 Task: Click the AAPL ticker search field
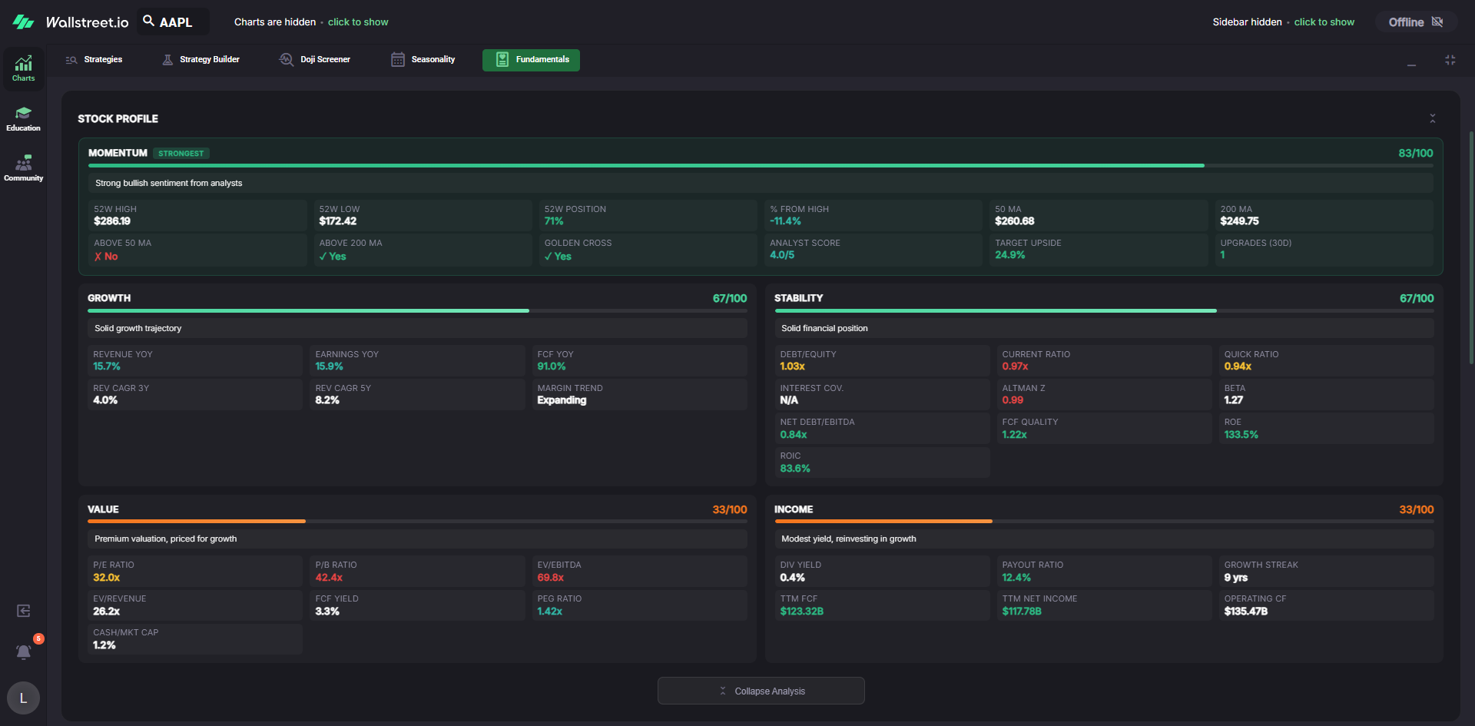pyautogui.click(x=174, y=22)
